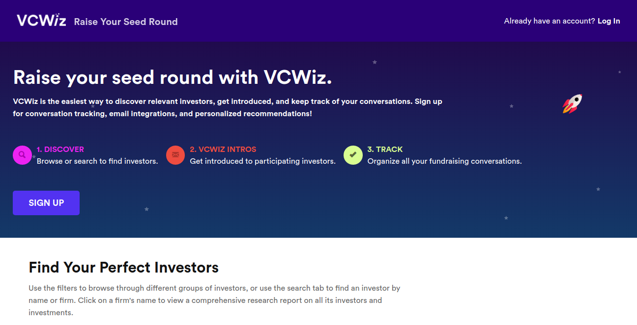Click "Get introduced to participating investors." text
Viewport: 637px width, 325px height.
[x=262, y=161]
